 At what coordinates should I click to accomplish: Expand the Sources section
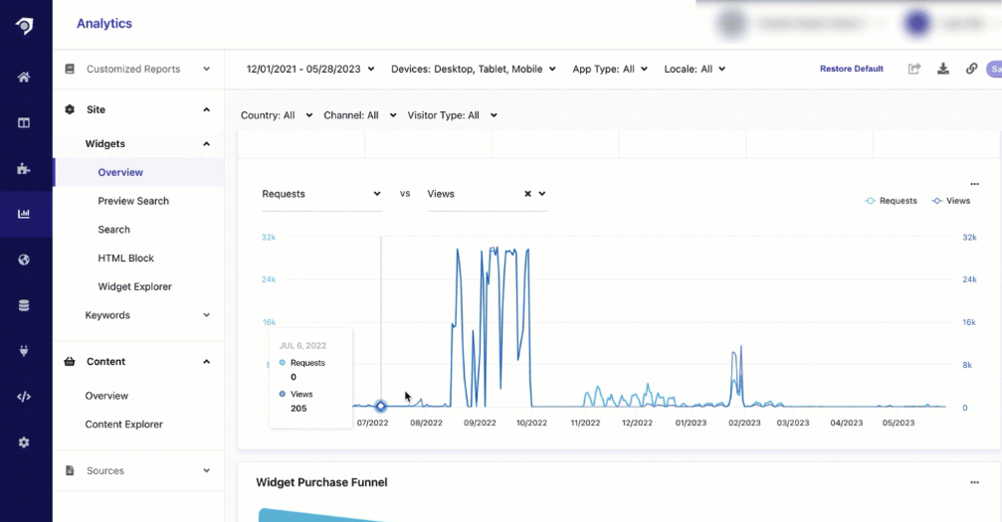206,470
